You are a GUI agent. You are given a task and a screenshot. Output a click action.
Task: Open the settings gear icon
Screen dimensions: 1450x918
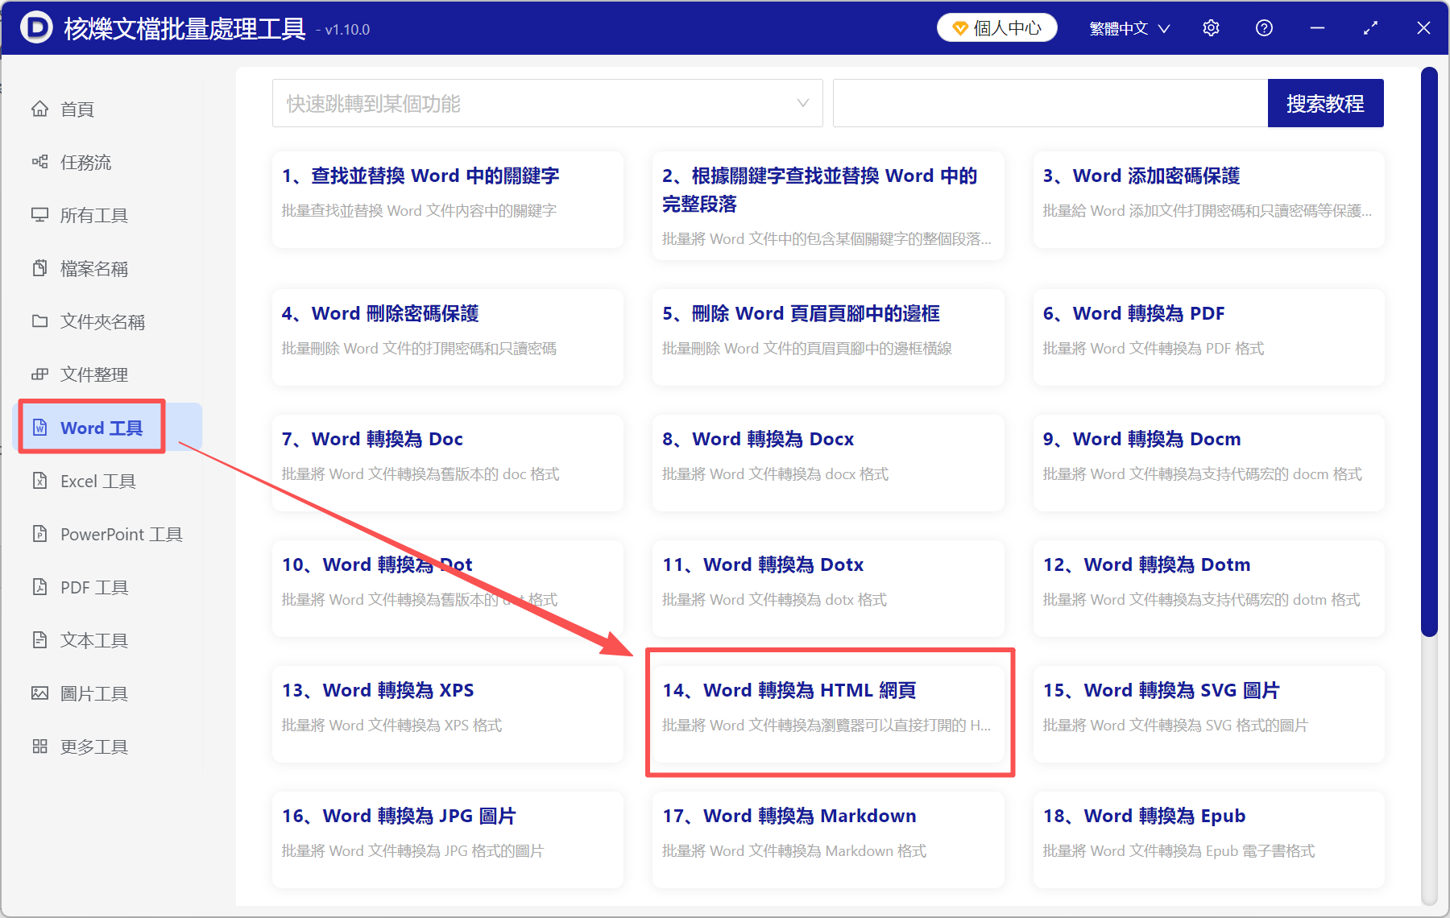(x=1211, y=27)
